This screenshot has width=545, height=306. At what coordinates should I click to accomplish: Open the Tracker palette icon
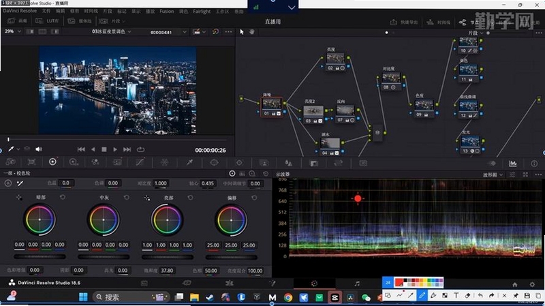pos(239,162)
